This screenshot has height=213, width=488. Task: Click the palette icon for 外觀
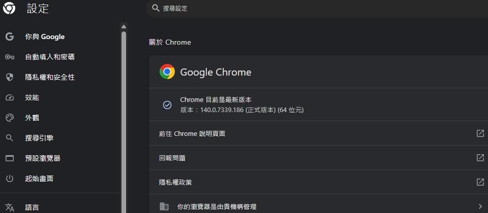[x=9, y=118]
